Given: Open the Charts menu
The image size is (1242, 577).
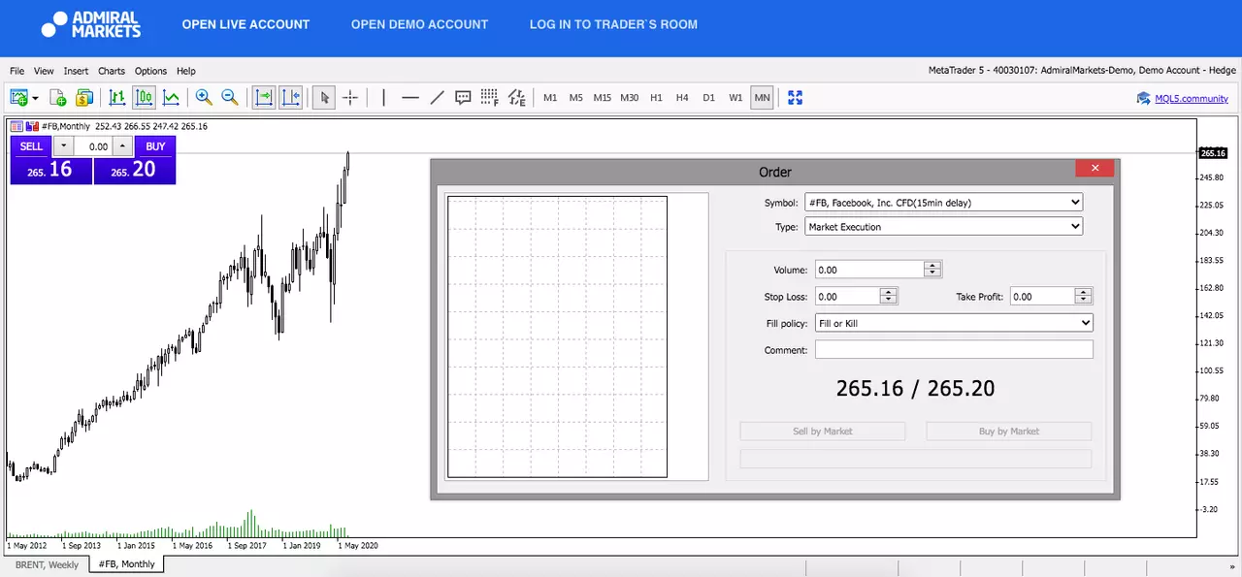Looking at the screenshot, I should [112, 71].
